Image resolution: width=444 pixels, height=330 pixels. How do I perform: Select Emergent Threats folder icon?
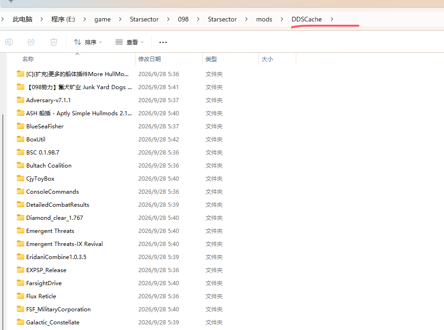21,231
